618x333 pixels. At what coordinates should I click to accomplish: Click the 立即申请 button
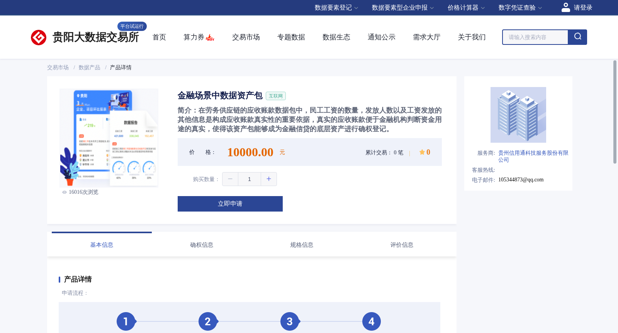[x=230, y=204]
